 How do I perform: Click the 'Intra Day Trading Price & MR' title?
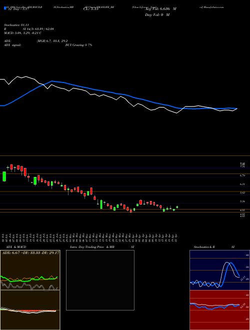[x=92, y=247]
